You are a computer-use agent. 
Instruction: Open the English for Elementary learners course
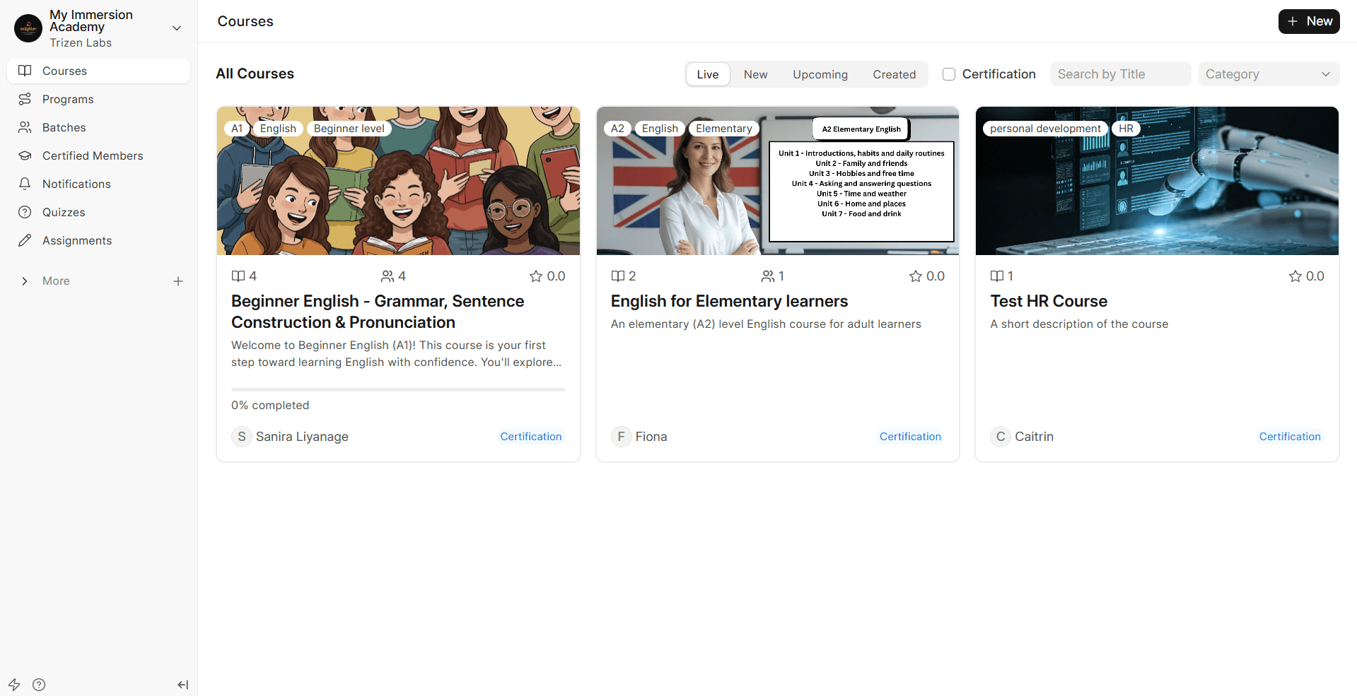click(x=729, y=301)
